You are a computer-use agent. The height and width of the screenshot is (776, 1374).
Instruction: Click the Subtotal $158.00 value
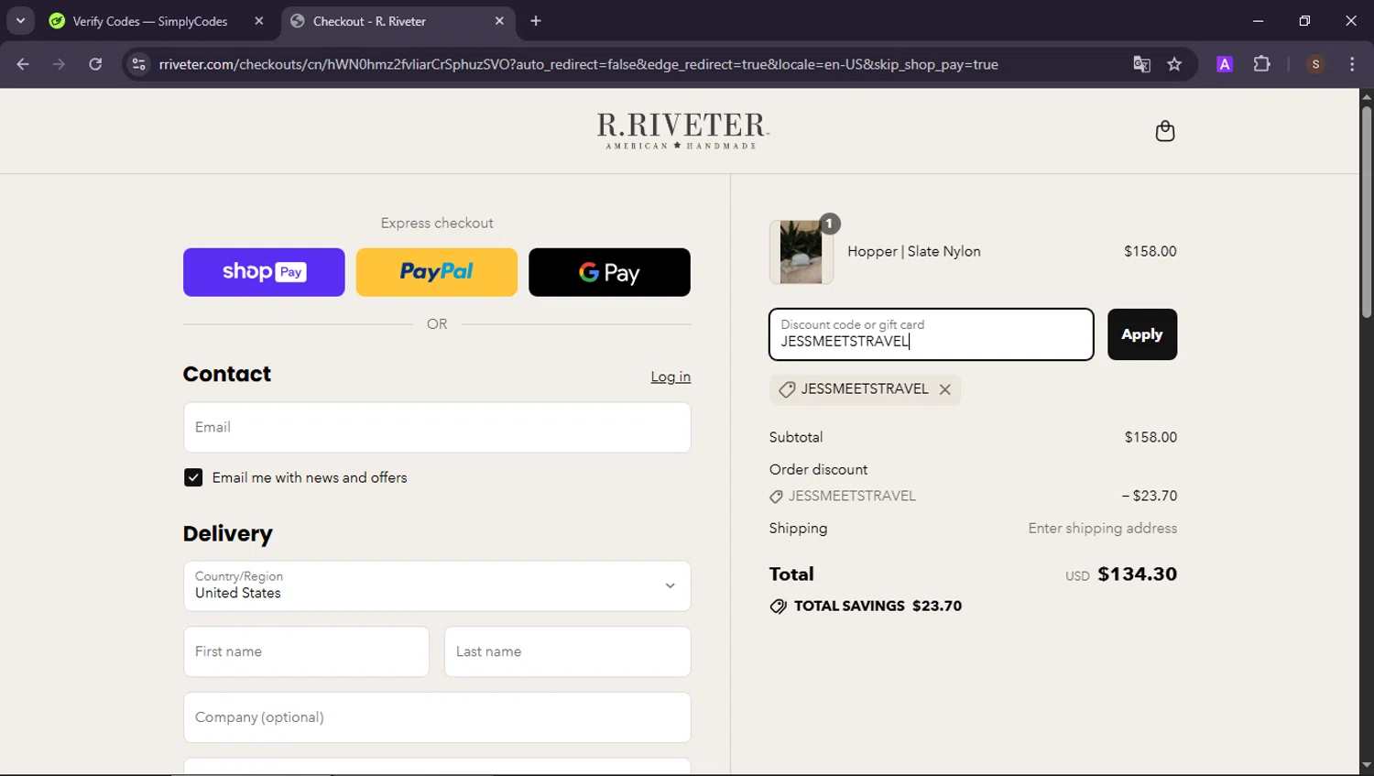[x=1150, y=437]
